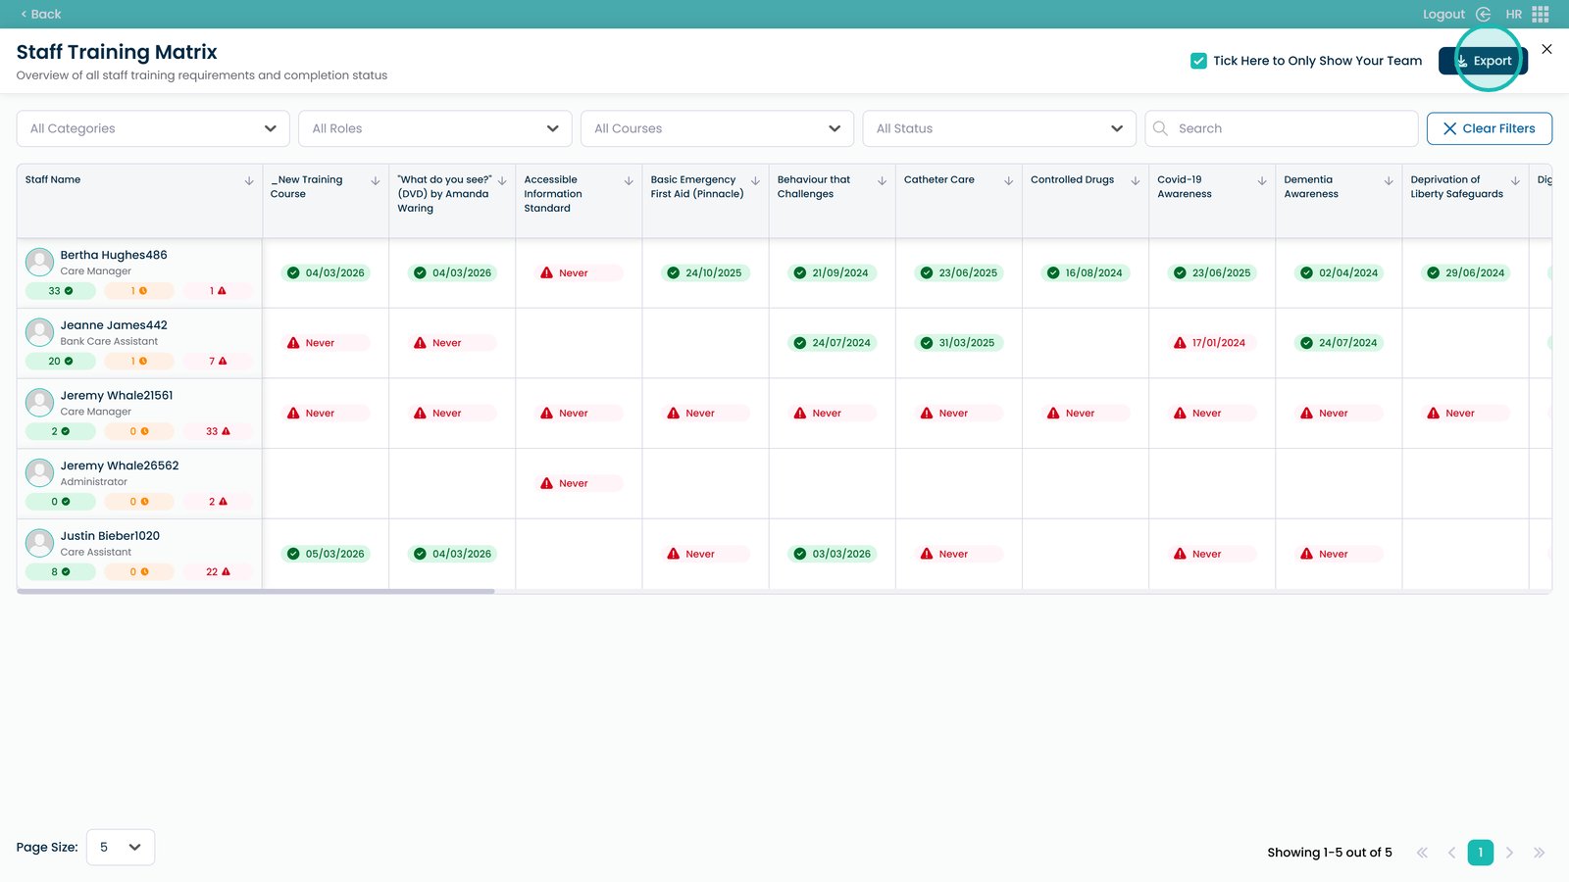Sort the Controlled Drugs column
The height and width of the screenshot is (882, 1569).
pos(1135,181)
